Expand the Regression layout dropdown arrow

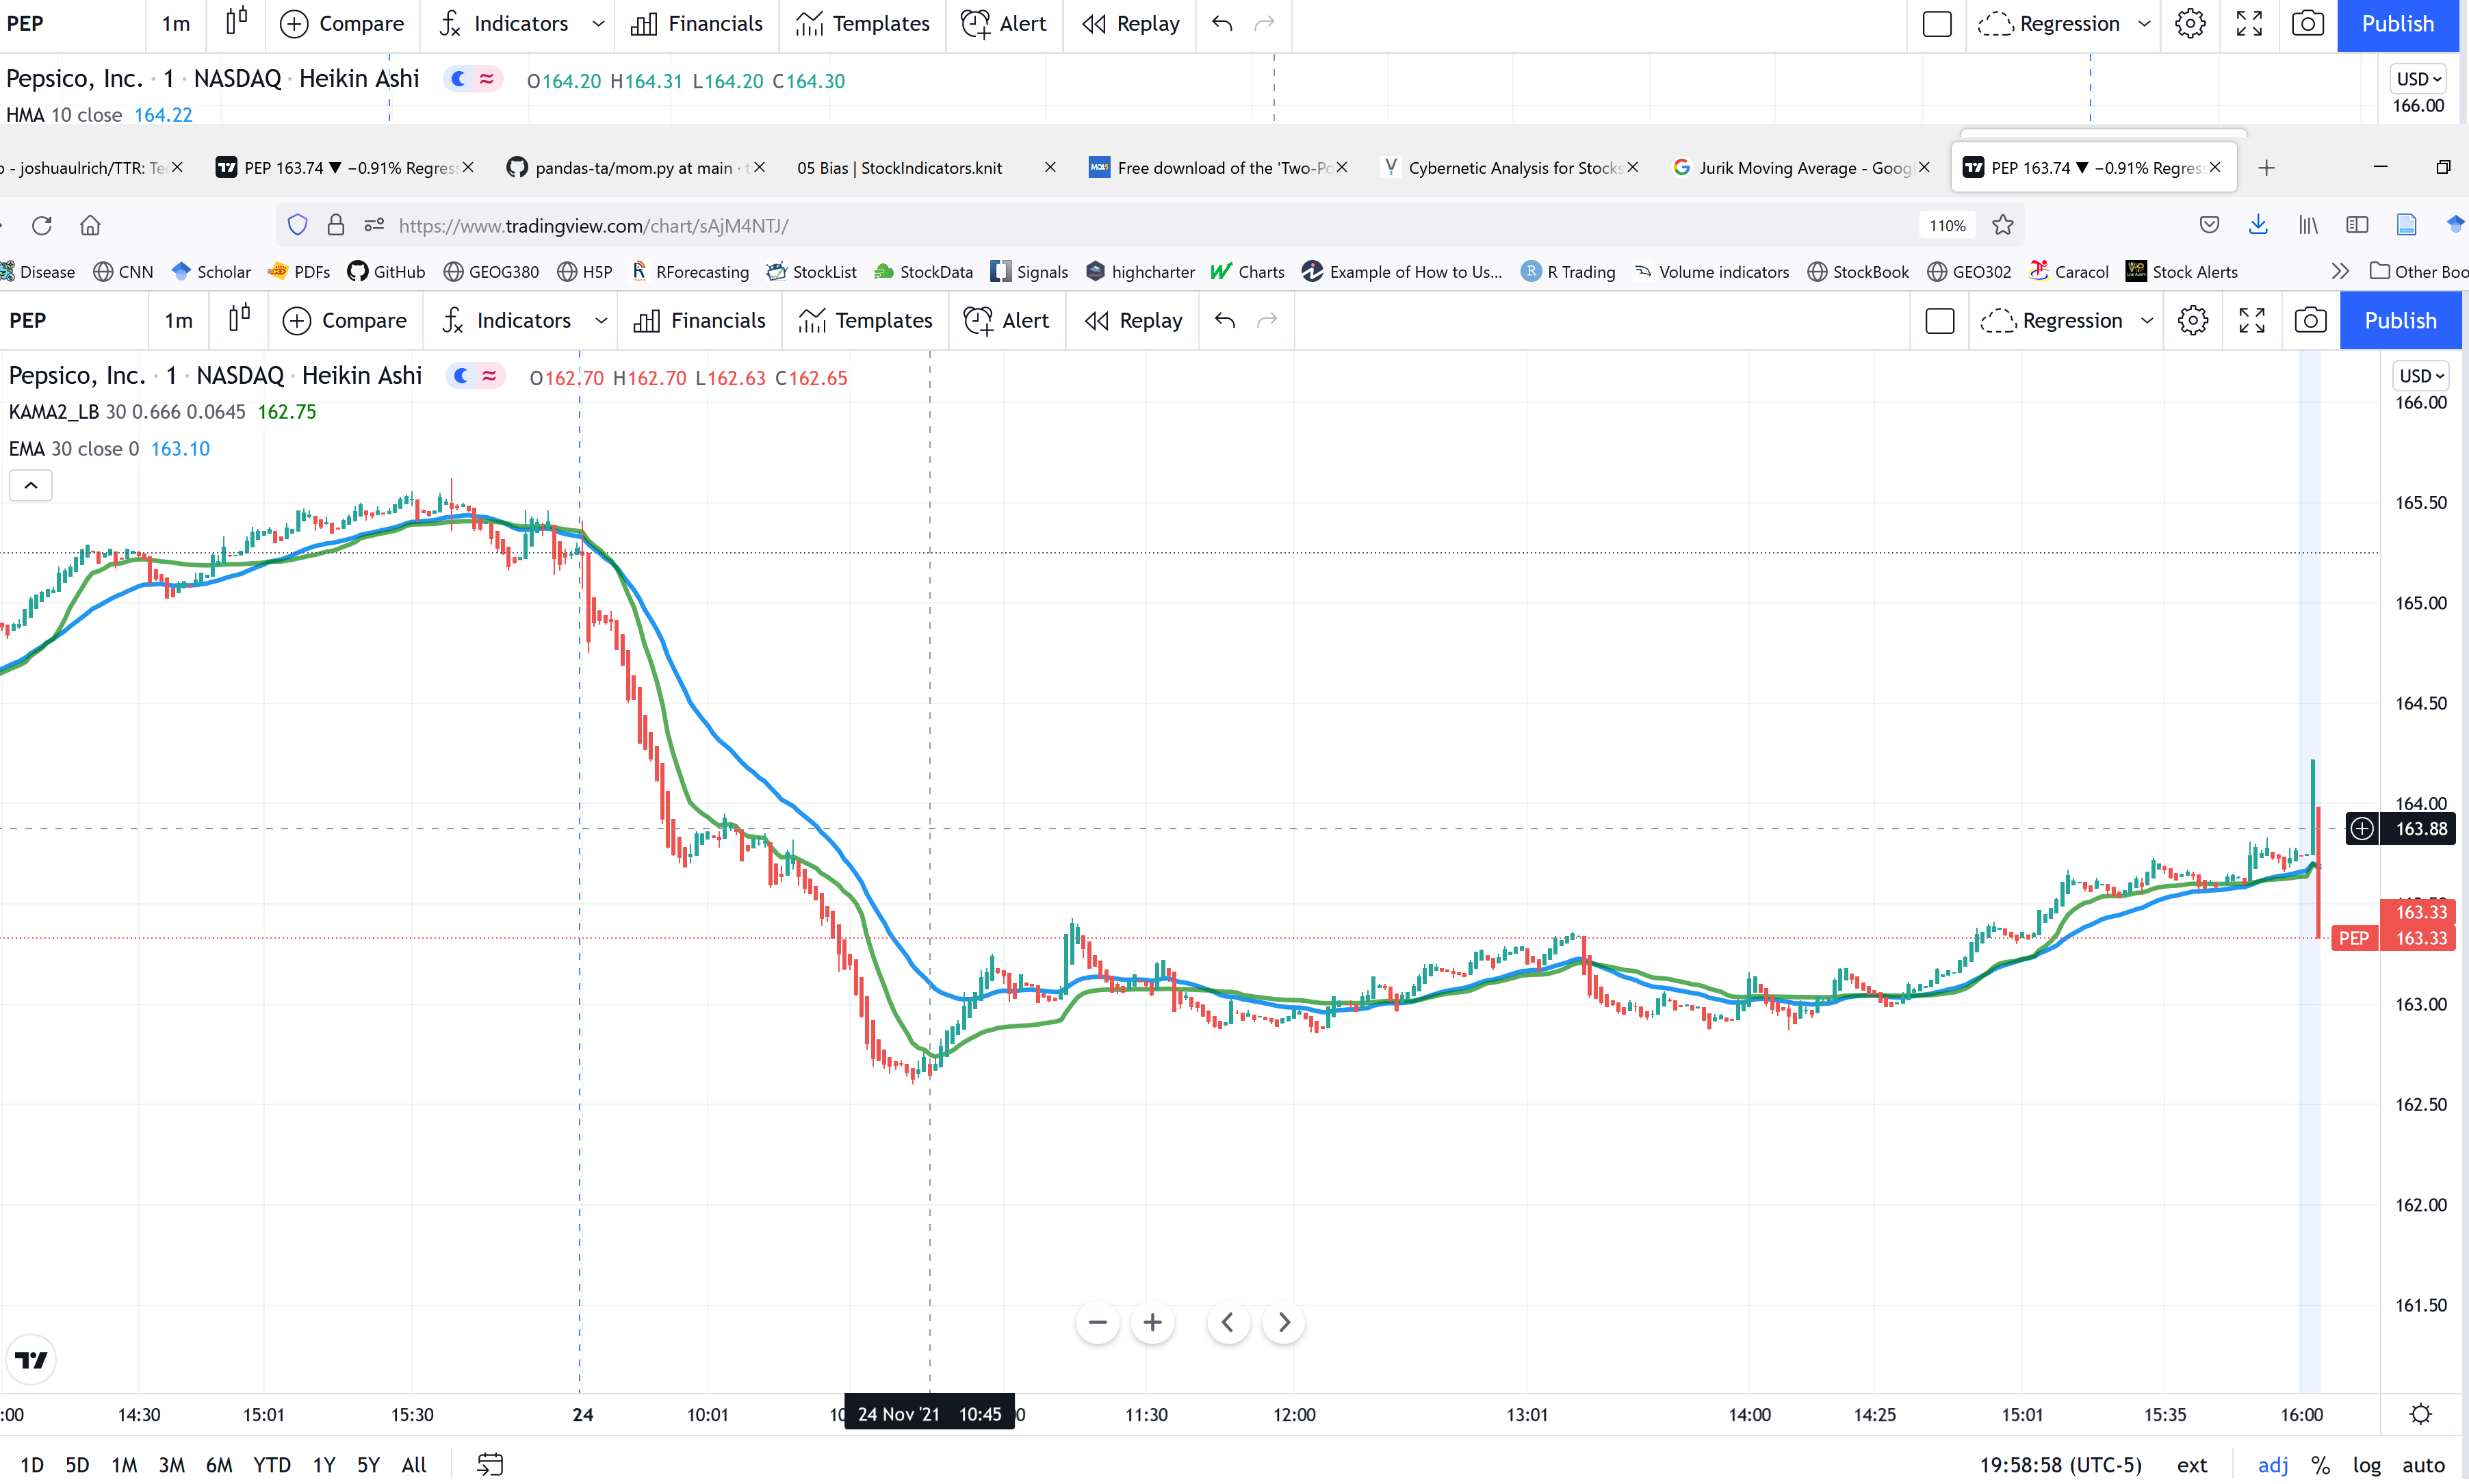pos(2146,320)
